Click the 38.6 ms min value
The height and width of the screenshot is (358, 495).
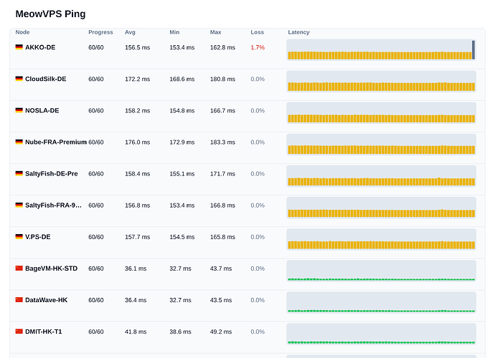point(180,332)
